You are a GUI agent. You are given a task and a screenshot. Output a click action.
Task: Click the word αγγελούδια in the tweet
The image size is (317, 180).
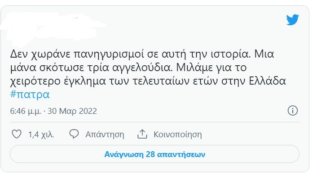[142, 68]
